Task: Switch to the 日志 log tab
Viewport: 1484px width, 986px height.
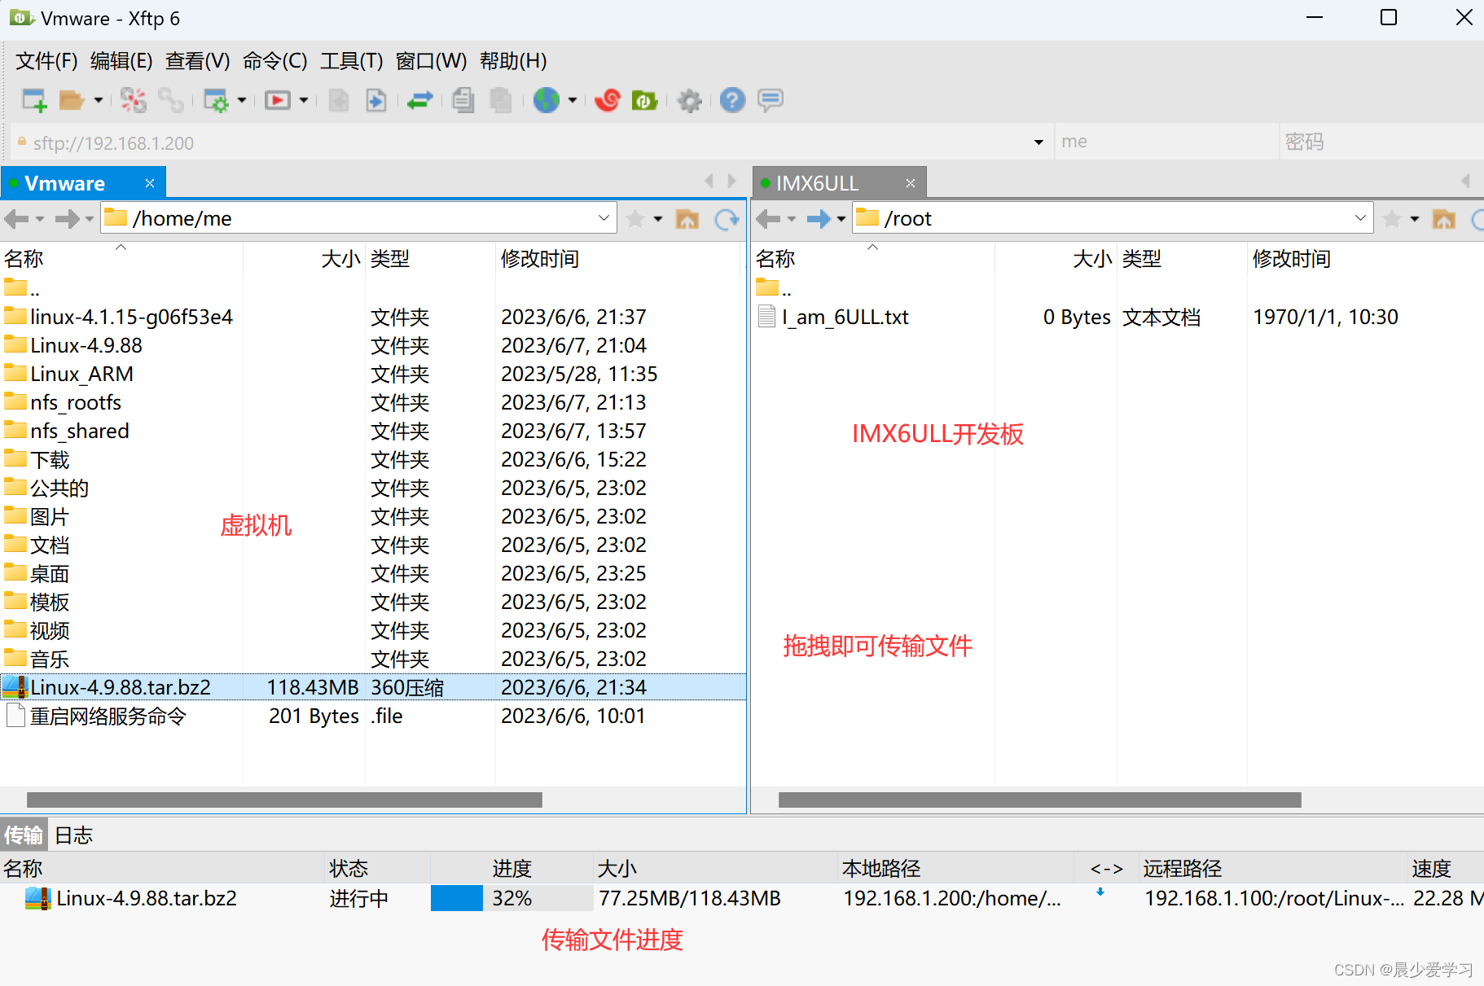Action: pos(73,835)
